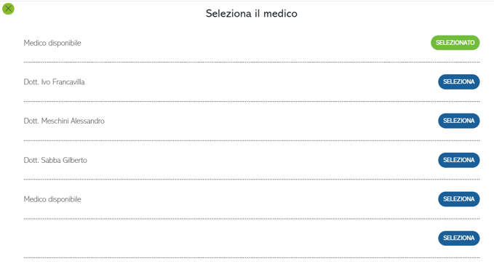Click the name Dott. Meschini Alessandro

(x=64, y=121)
